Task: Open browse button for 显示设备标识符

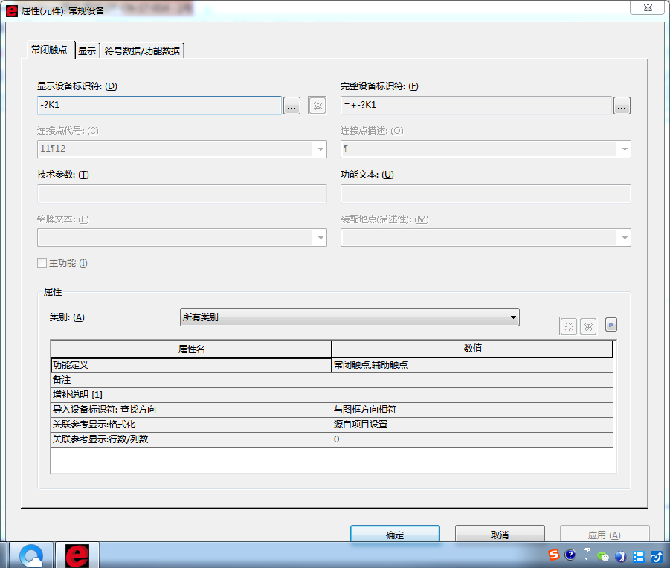Action: (x=291, y=106)
